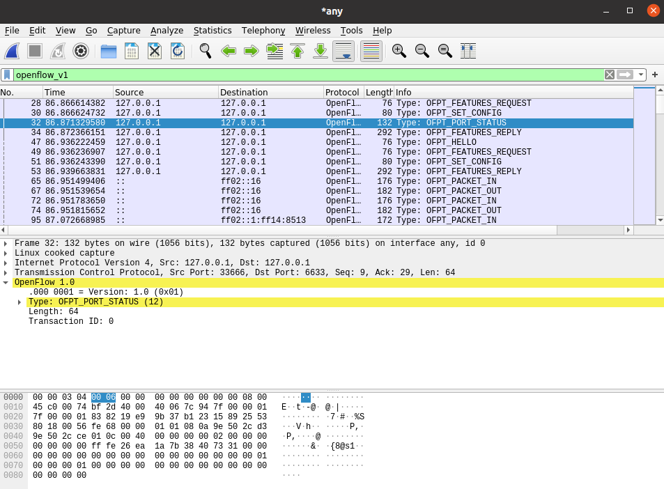
Task: Expand Internet Protocol Version 4 section
Action: [6, 263]
